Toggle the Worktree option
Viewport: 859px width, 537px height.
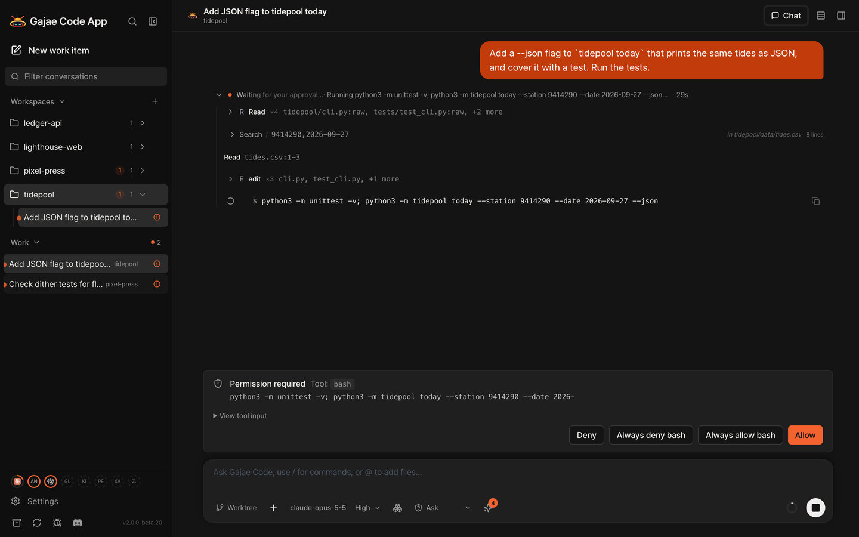click(236, 508)
